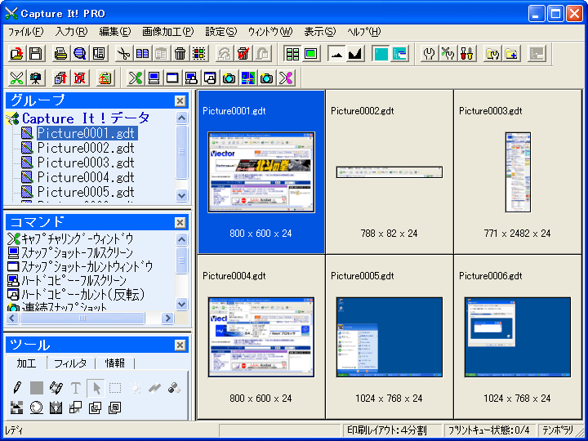Open the ウィンドウ(W) menu
This screenshot has width=588, height=441.
click(270, 32)
